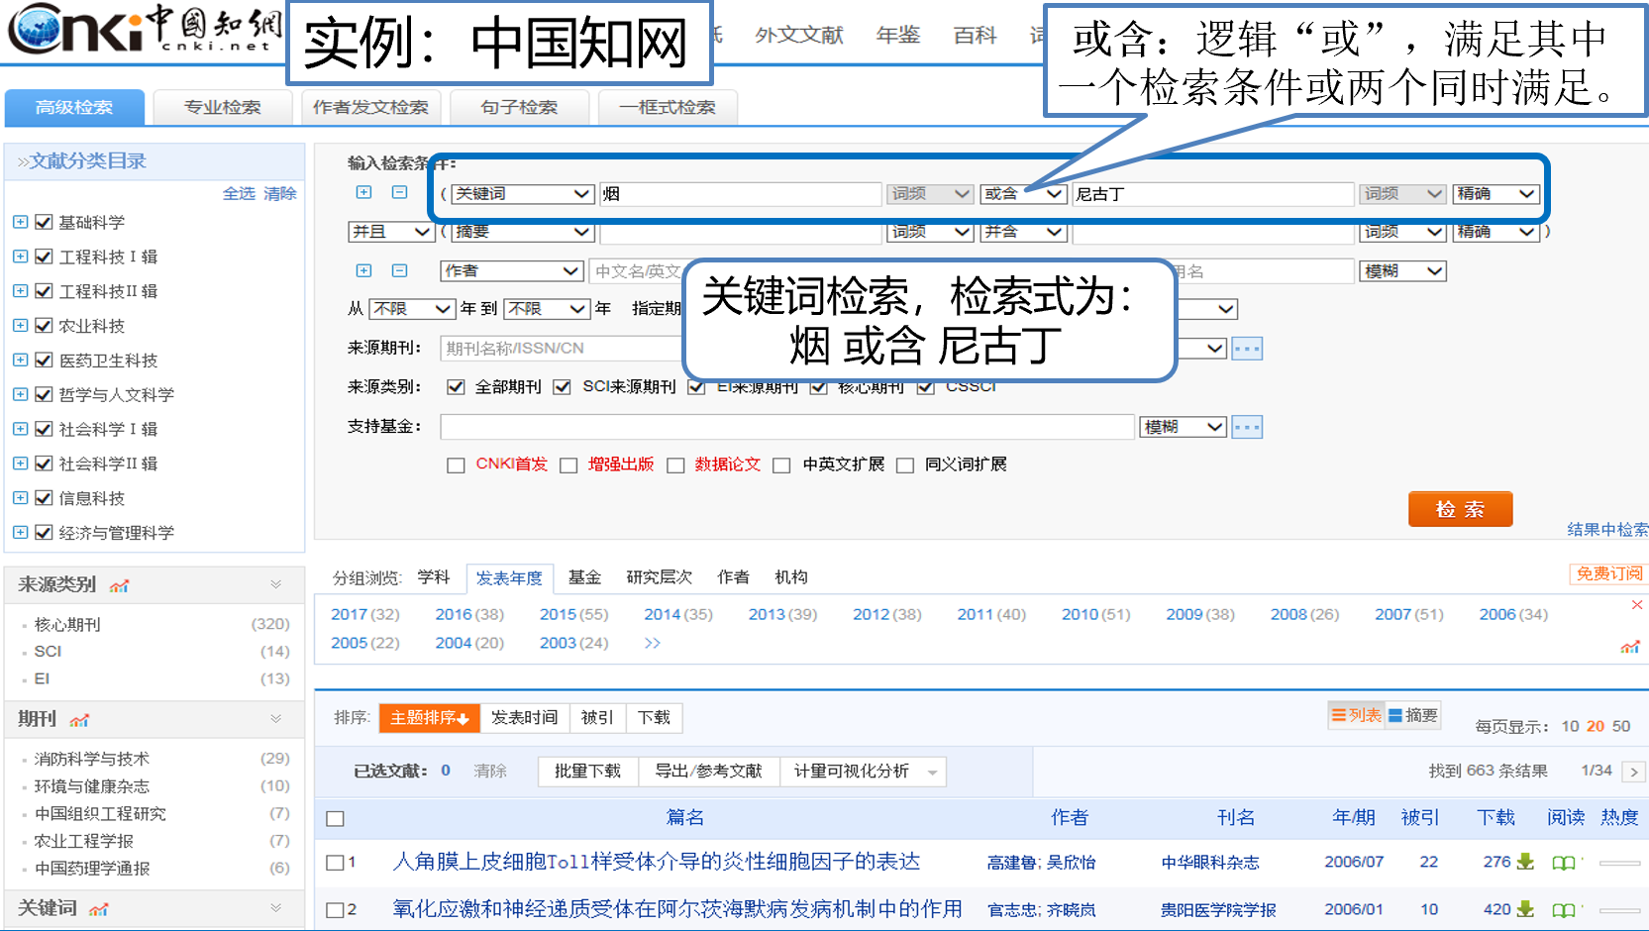Screen dimensions: 1649x931
Task: Click the orange 检索 search button
Action: coord(1460,509)
